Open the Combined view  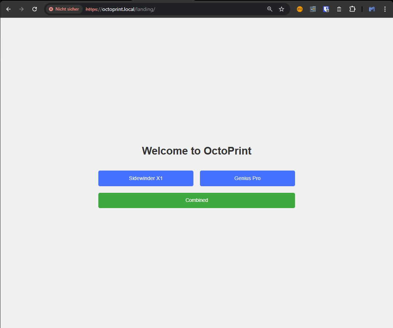[x=197, y=200]
